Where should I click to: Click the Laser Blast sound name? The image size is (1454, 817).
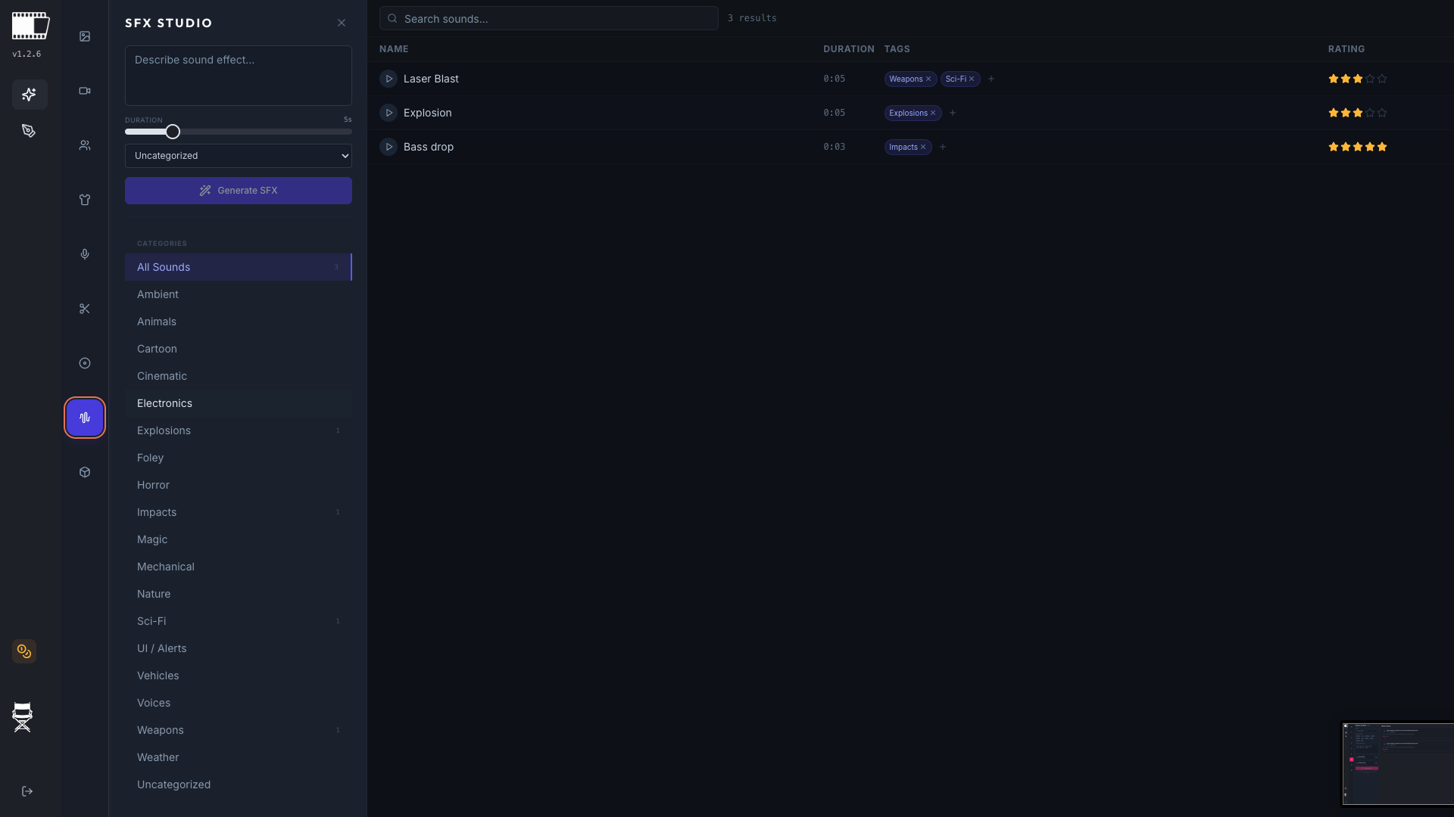pos(431,79)
